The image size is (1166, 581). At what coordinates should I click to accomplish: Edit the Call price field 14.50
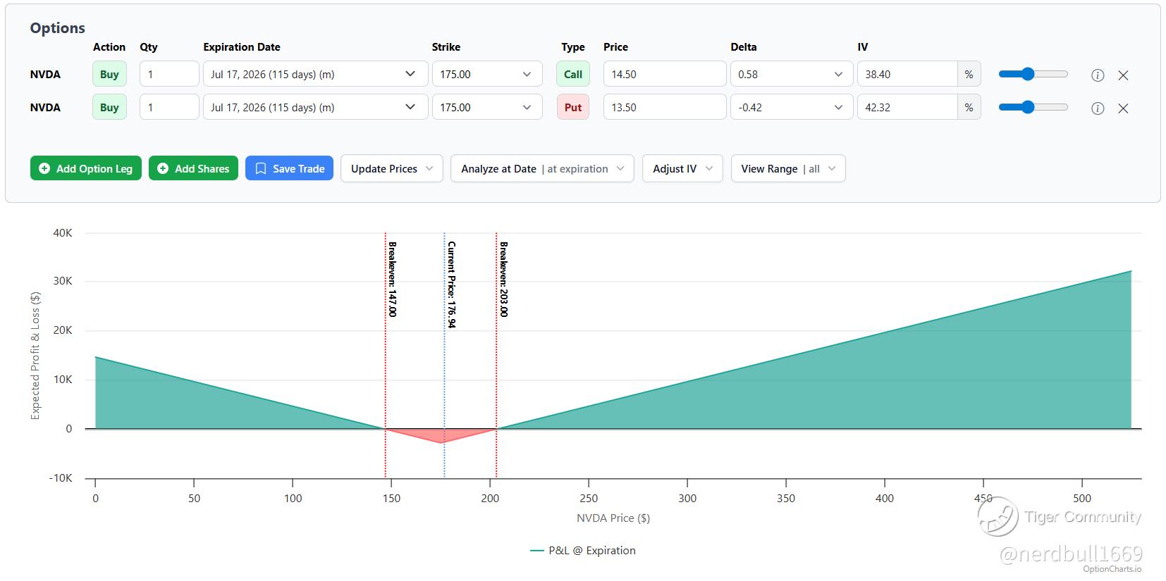click(x=665, y=74)
